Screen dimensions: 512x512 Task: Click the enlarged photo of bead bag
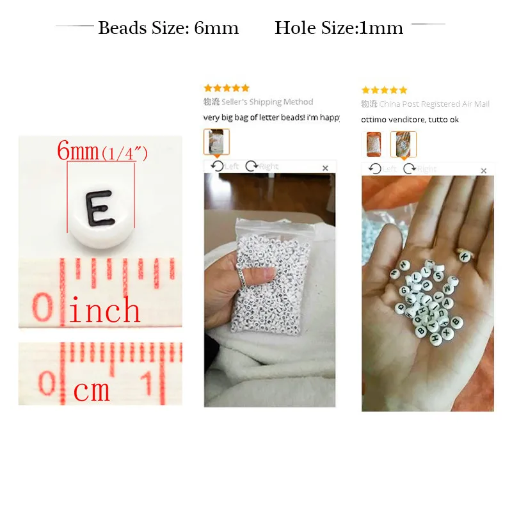coord(269,290)
